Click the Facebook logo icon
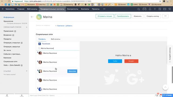The width and height of the screenshot is (173, 97). click(x=39, y=44)
